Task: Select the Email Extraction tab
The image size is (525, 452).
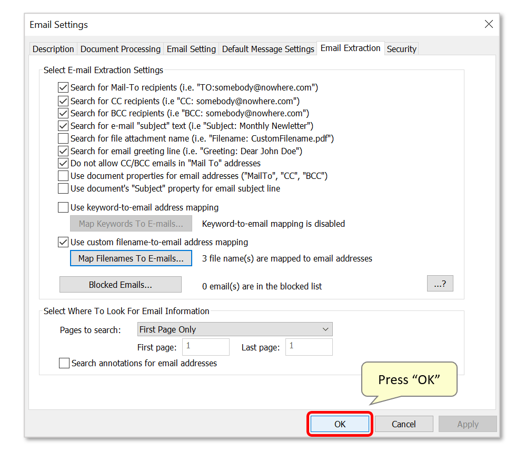Action: 350,48
